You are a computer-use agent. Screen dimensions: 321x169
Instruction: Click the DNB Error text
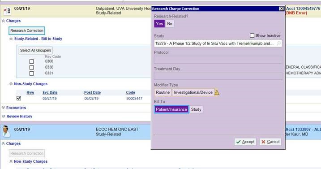coord(296,13)
